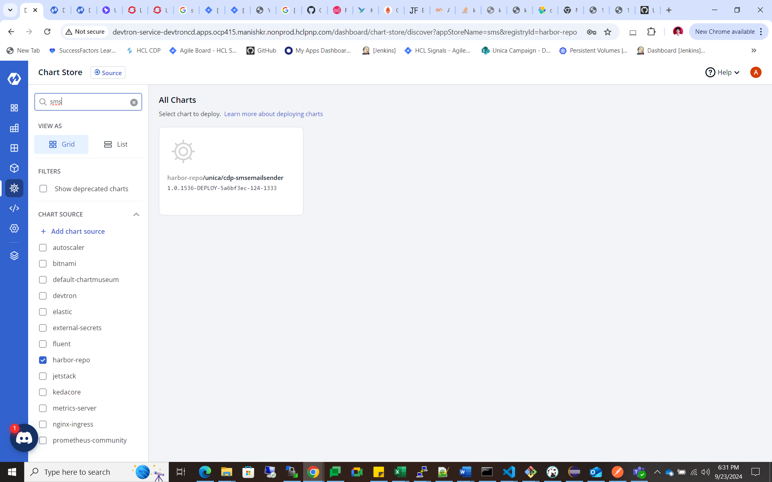
Task: Open the cube sidebar icon
Action: click(x=14, y=168)
